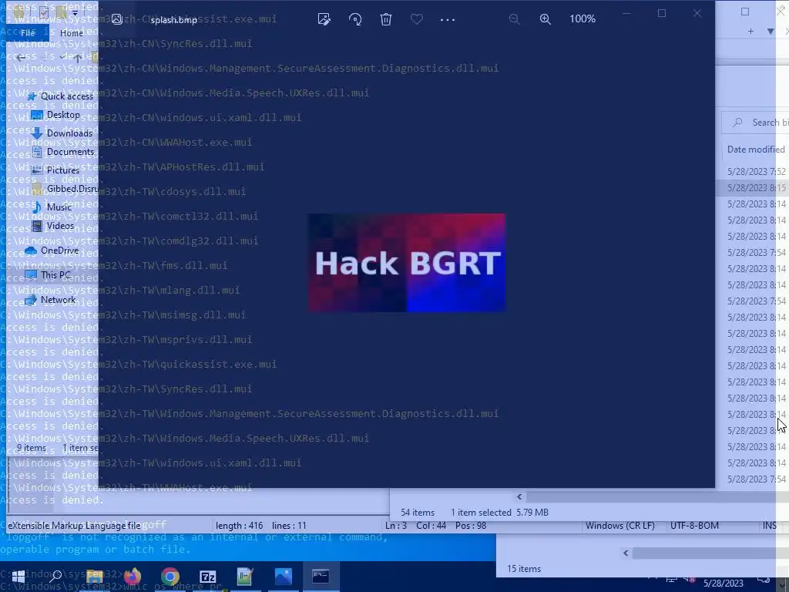Viewport: 789px width, 592px height.
Task: Open 7-Zip from the taskbar
Action: [208, 577]
